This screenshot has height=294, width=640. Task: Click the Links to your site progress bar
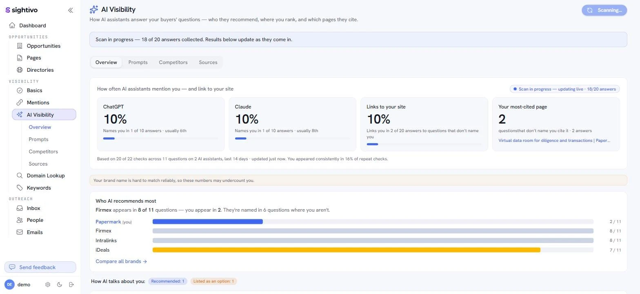pos(424,144)
